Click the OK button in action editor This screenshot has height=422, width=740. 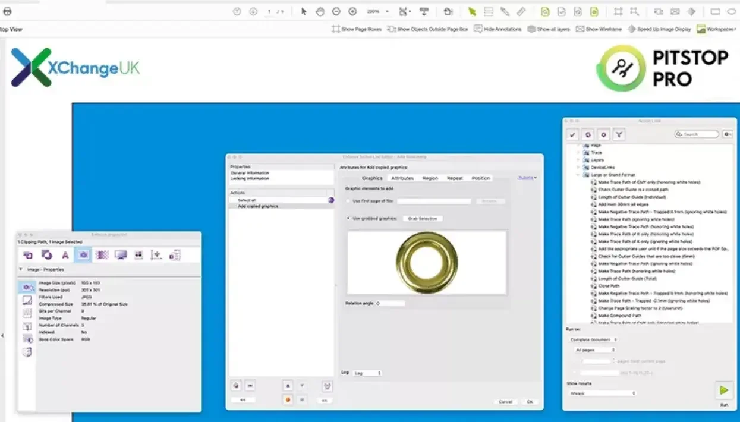(x=529, y=402)
